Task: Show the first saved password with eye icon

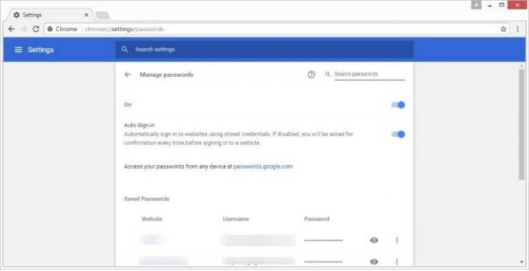Action: pos(374,241)
